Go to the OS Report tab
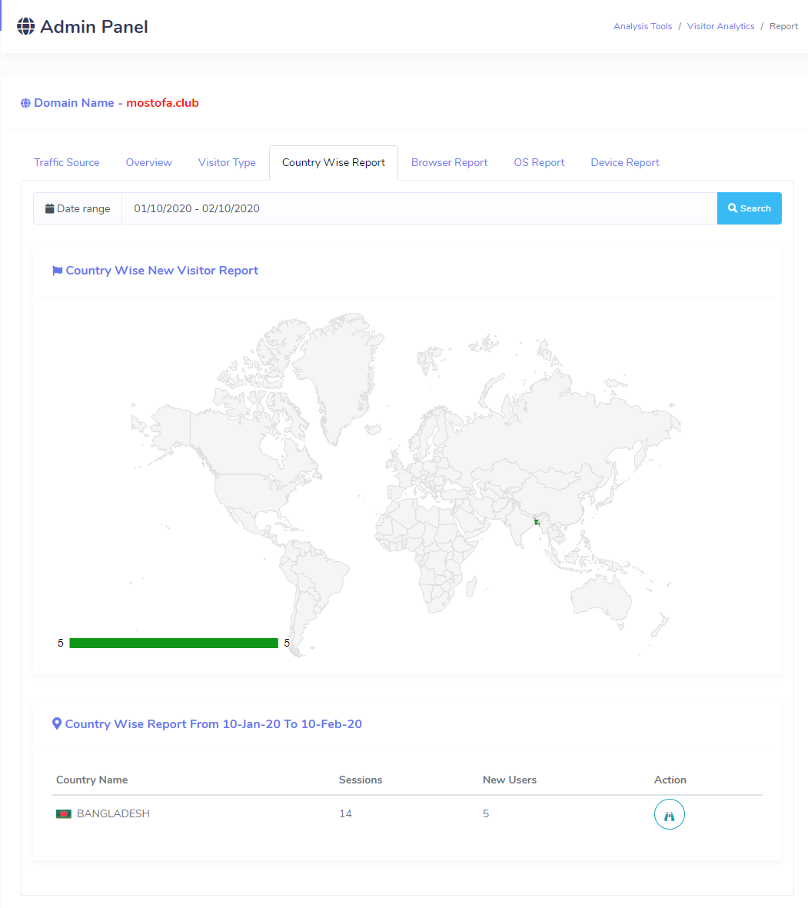808x908 pixels. pyautogui.click(x=539, y=163)
